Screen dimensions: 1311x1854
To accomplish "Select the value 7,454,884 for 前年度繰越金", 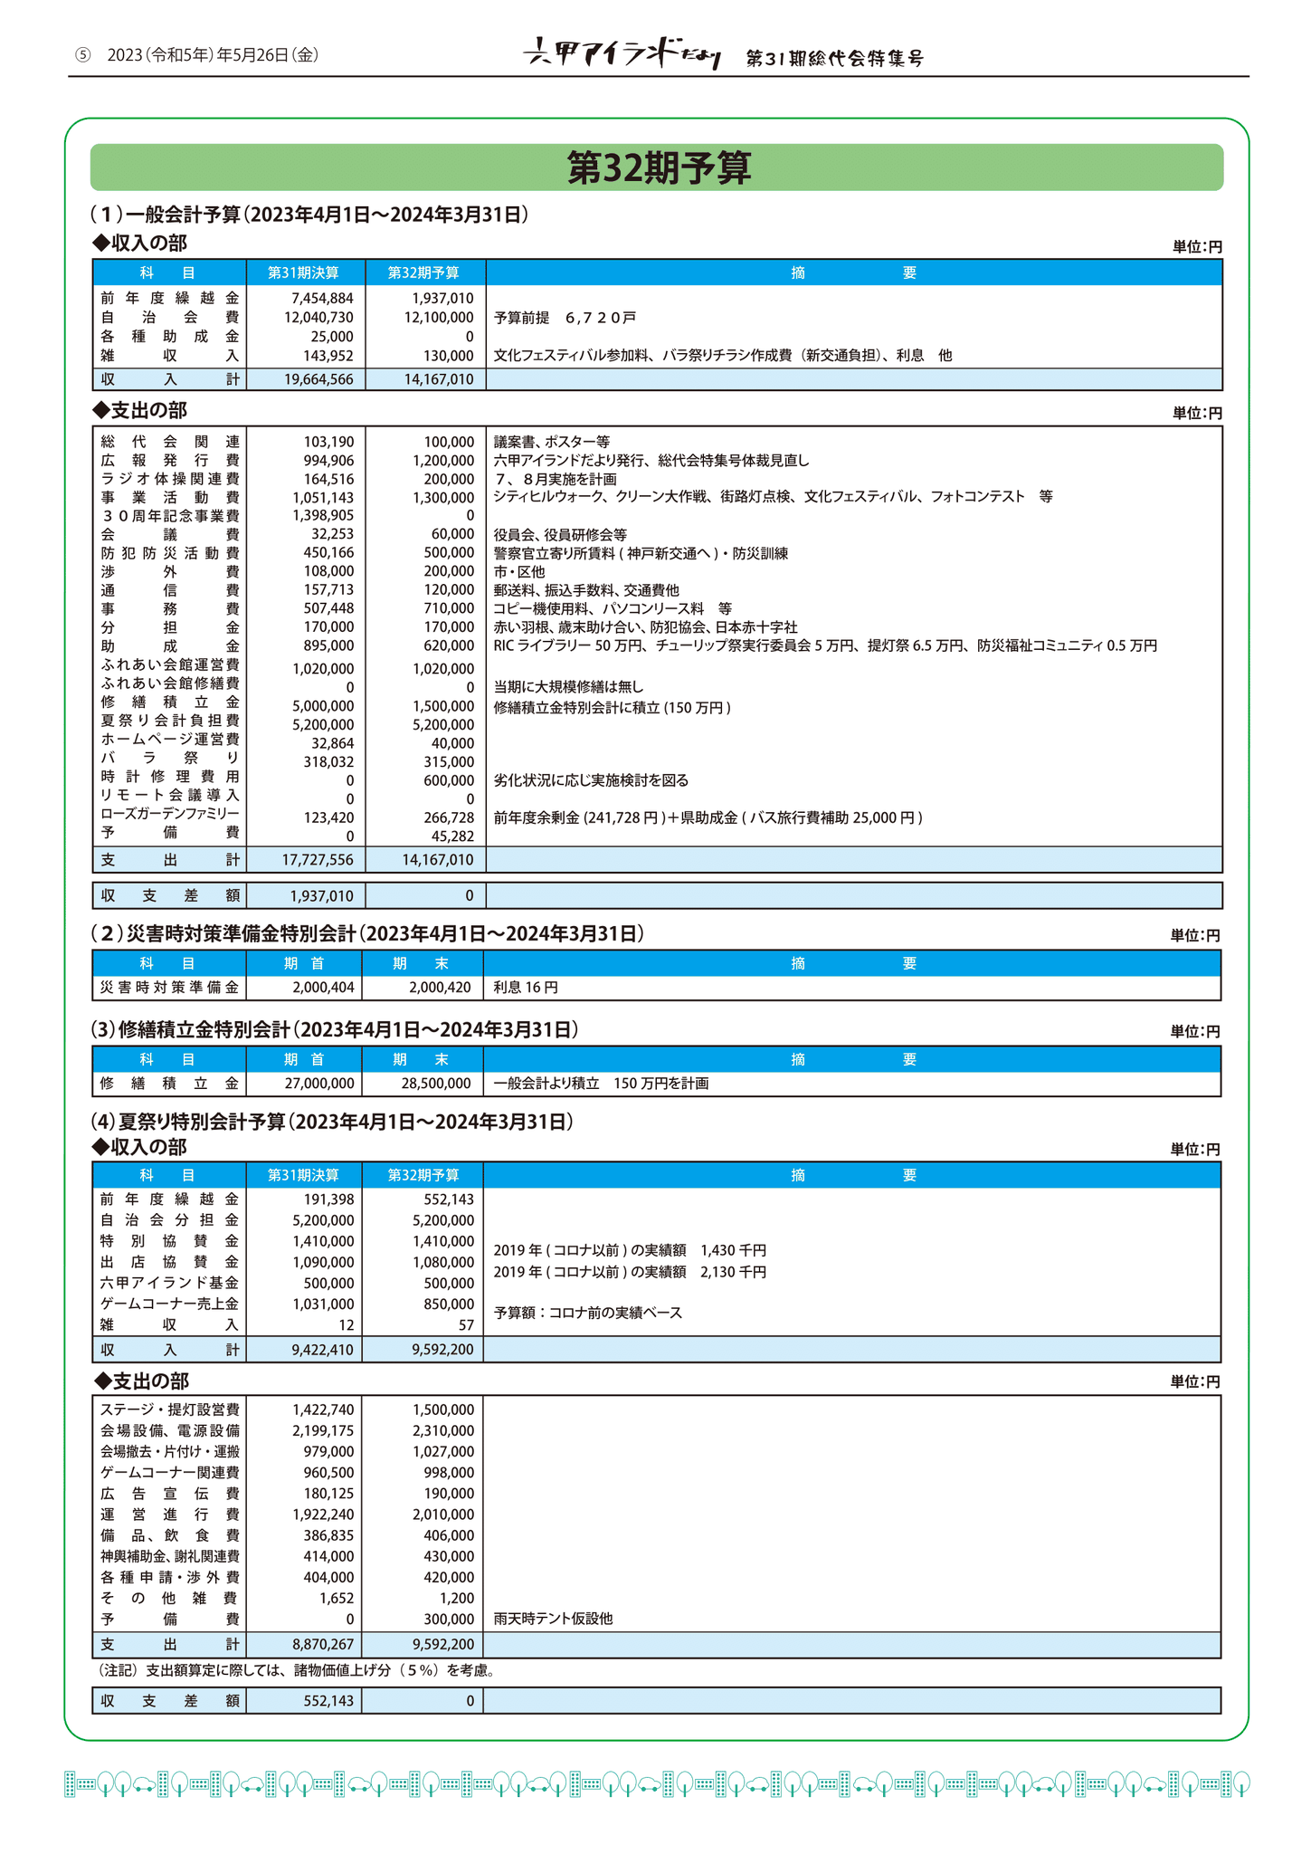I will click(322, 298).
